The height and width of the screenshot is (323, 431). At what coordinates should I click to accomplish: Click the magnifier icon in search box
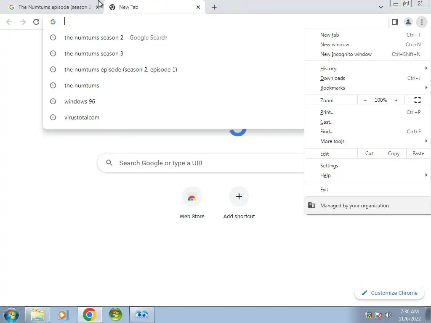(109, 163)
